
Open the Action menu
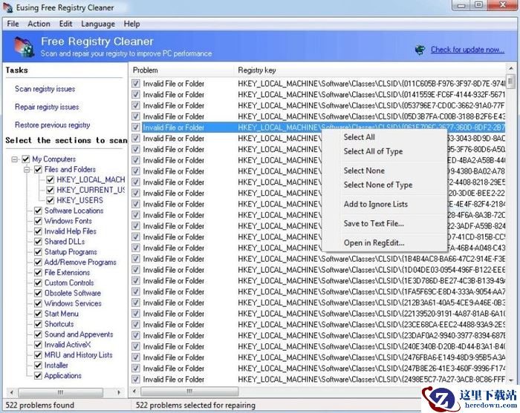(39, 24)
